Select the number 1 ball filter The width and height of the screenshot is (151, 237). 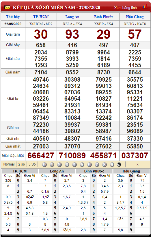[52, 164]
